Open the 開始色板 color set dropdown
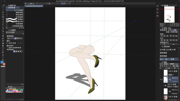Screen dimensions: 180x101 (x=13, y=88)
